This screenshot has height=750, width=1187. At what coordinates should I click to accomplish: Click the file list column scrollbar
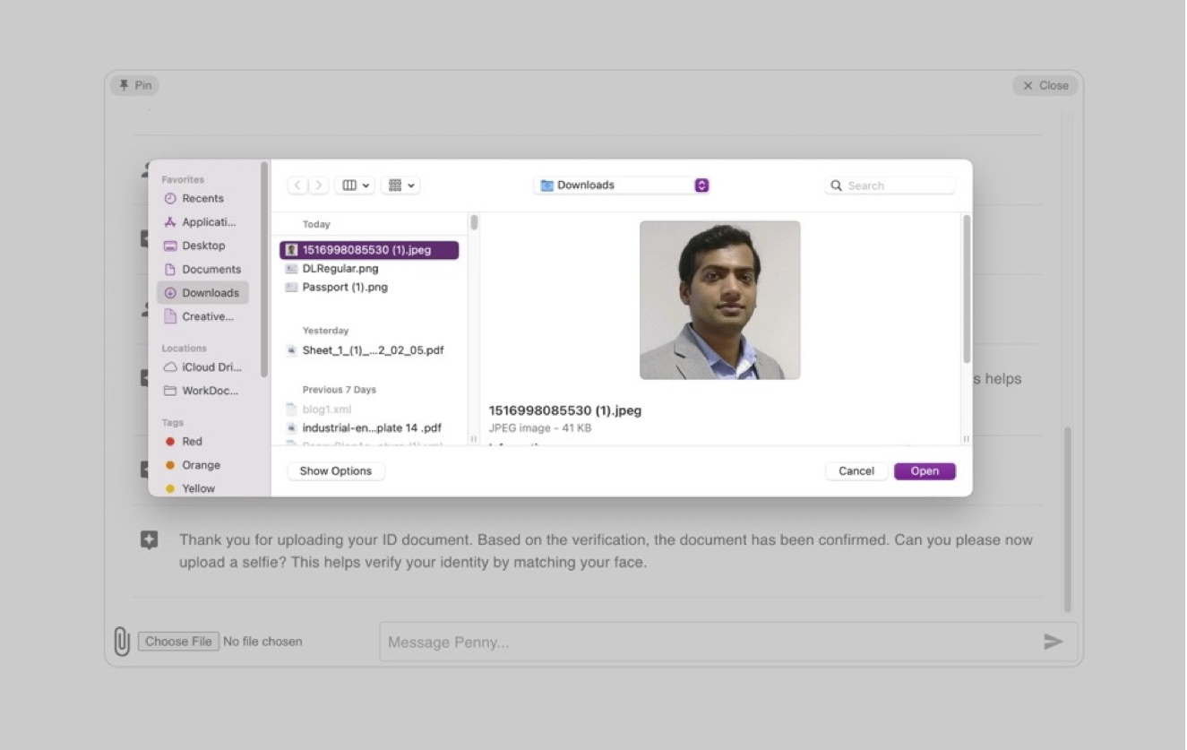tap(474, 223)
